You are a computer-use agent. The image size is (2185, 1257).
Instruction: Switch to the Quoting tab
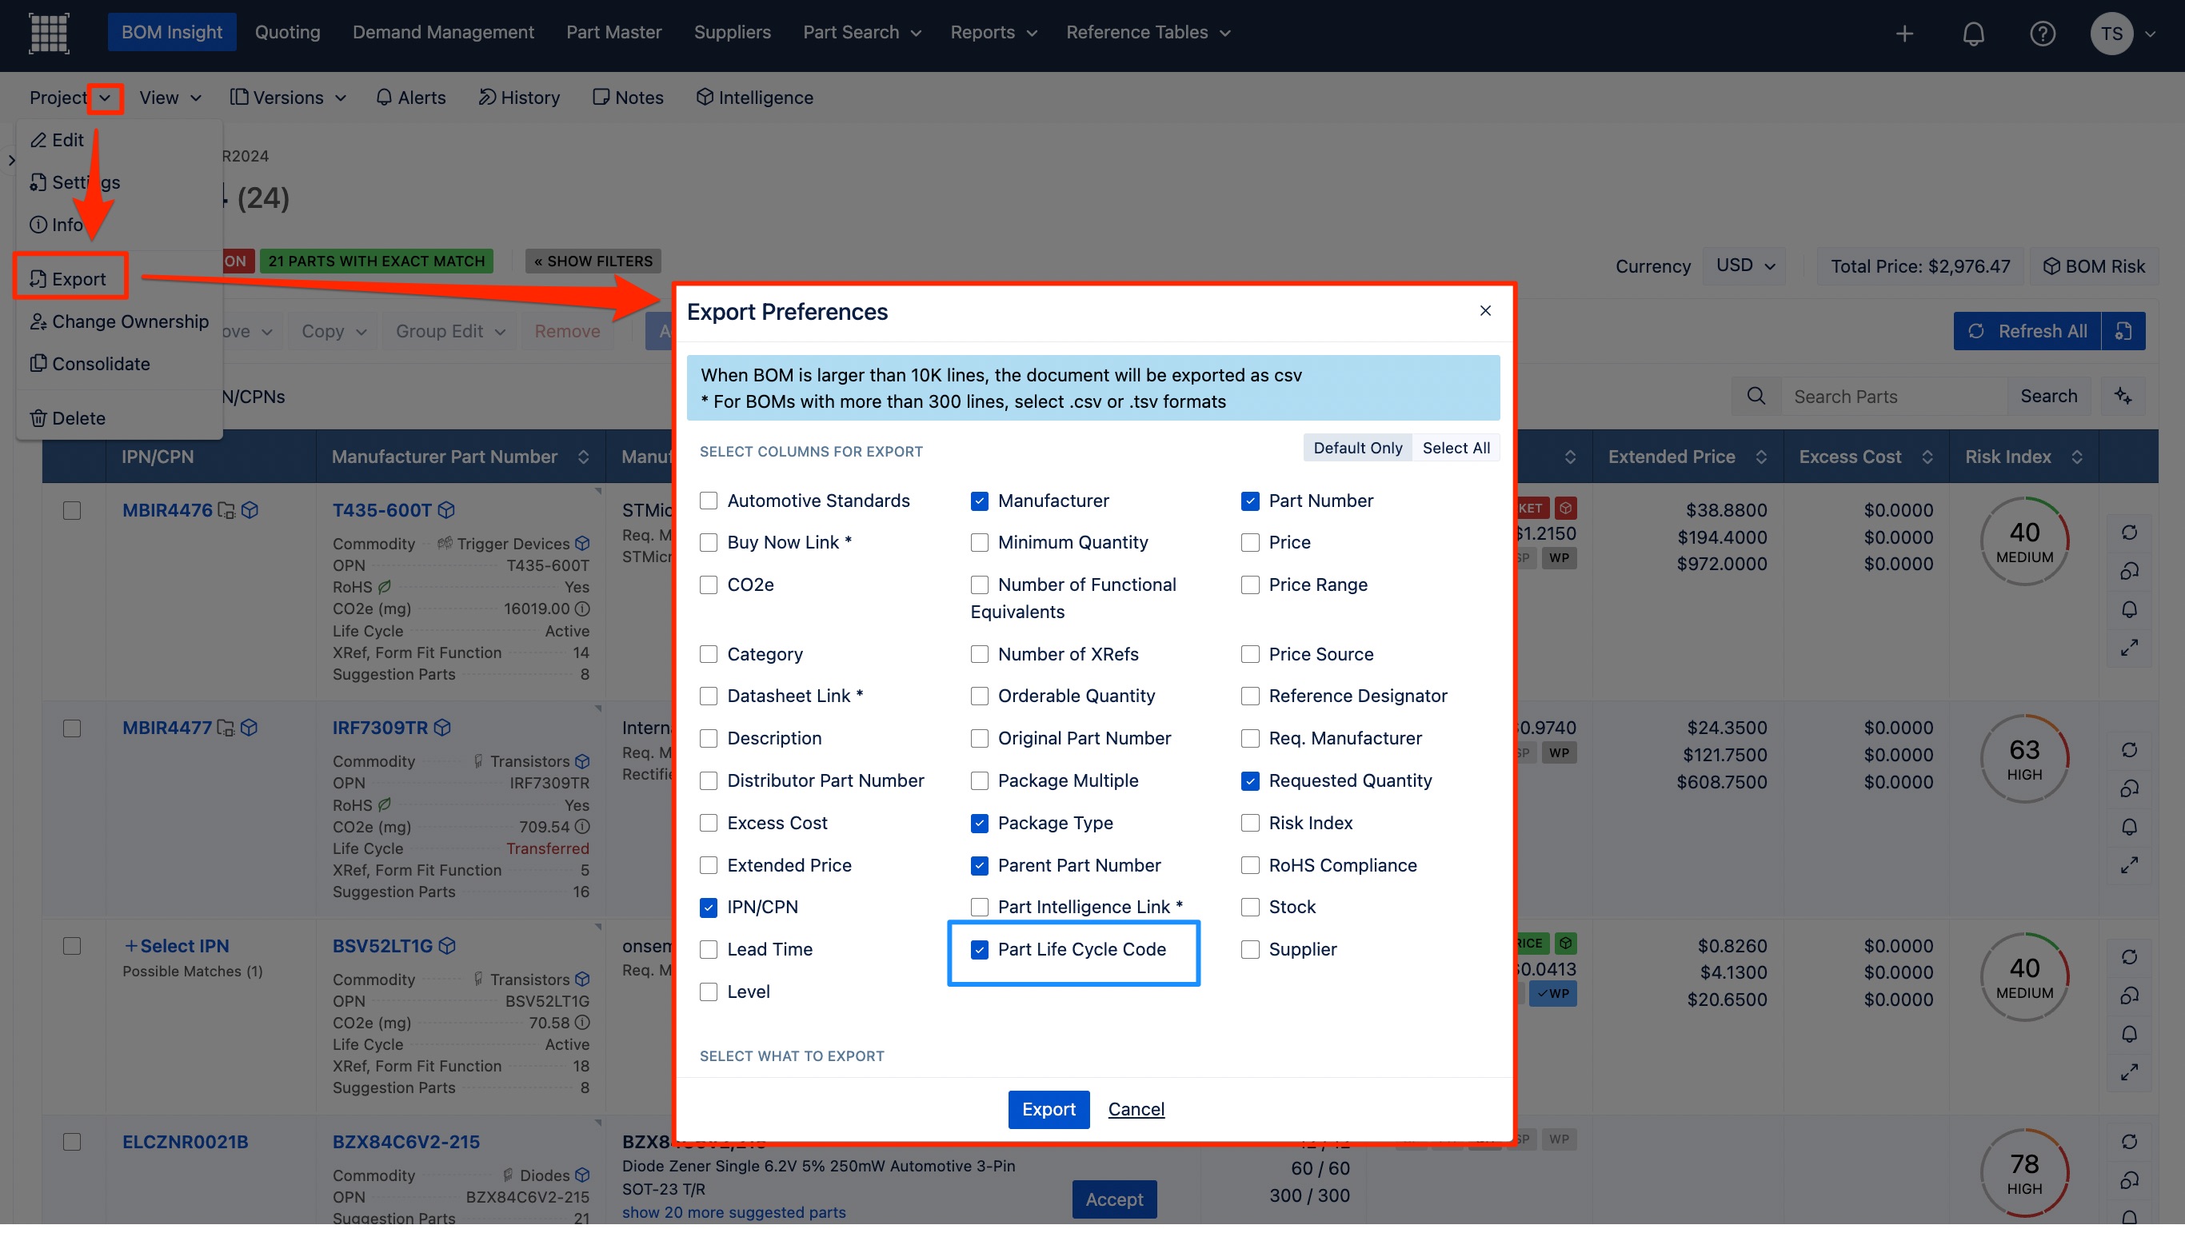[x=287, y=33]
